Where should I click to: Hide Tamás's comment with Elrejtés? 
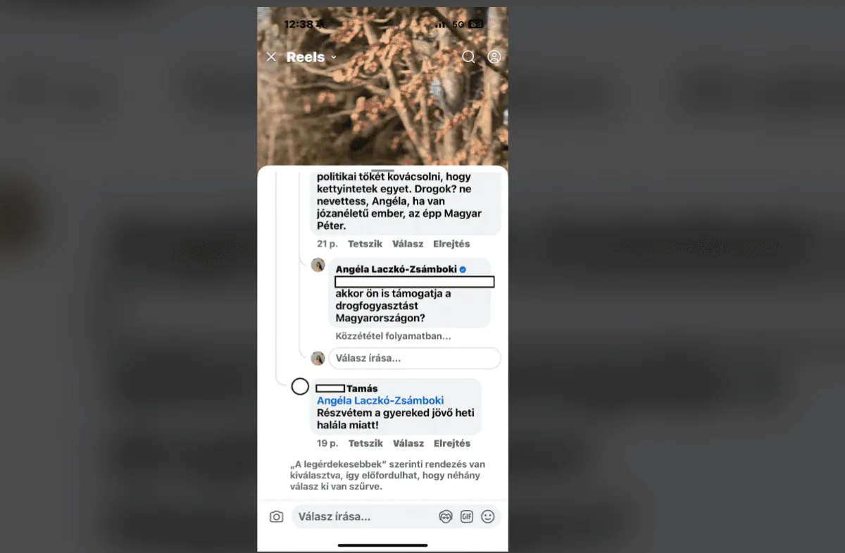click(x=452, y=443)
